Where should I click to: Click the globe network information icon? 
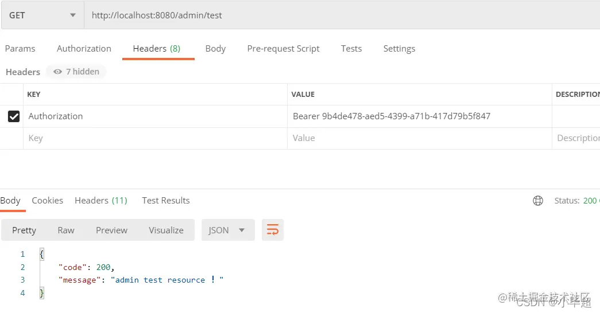538,201
